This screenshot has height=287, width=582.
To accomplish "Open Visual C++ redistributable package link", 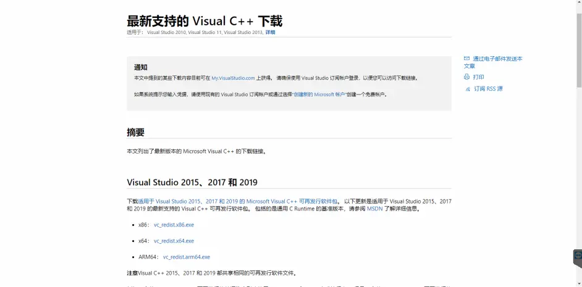I will [x=237, y=201].
